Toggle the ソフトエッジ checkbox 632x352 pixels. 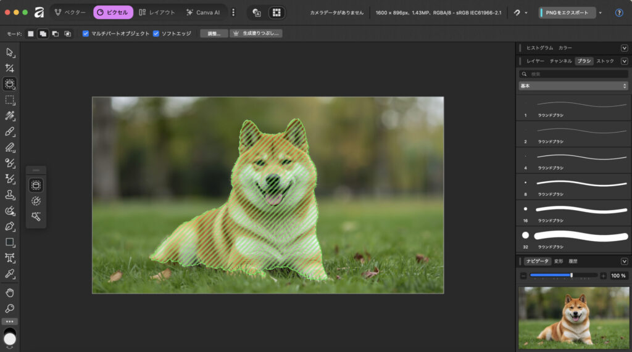(156, 33)
